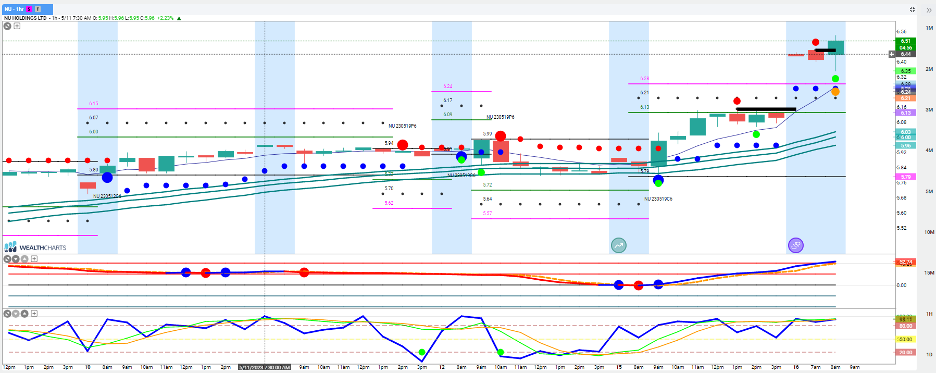This screenshot has width=936, height=373.
Task: Click the 04:56 countdown label
Action: [906, 47]
